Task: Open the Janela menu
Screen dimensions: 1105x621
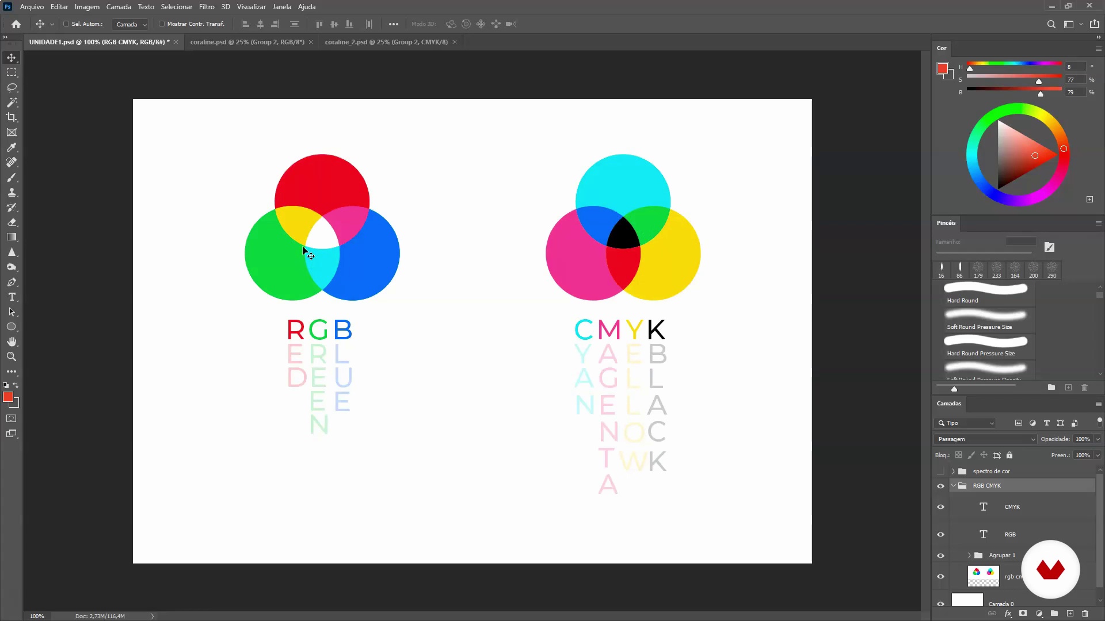Action: (281, 7)
